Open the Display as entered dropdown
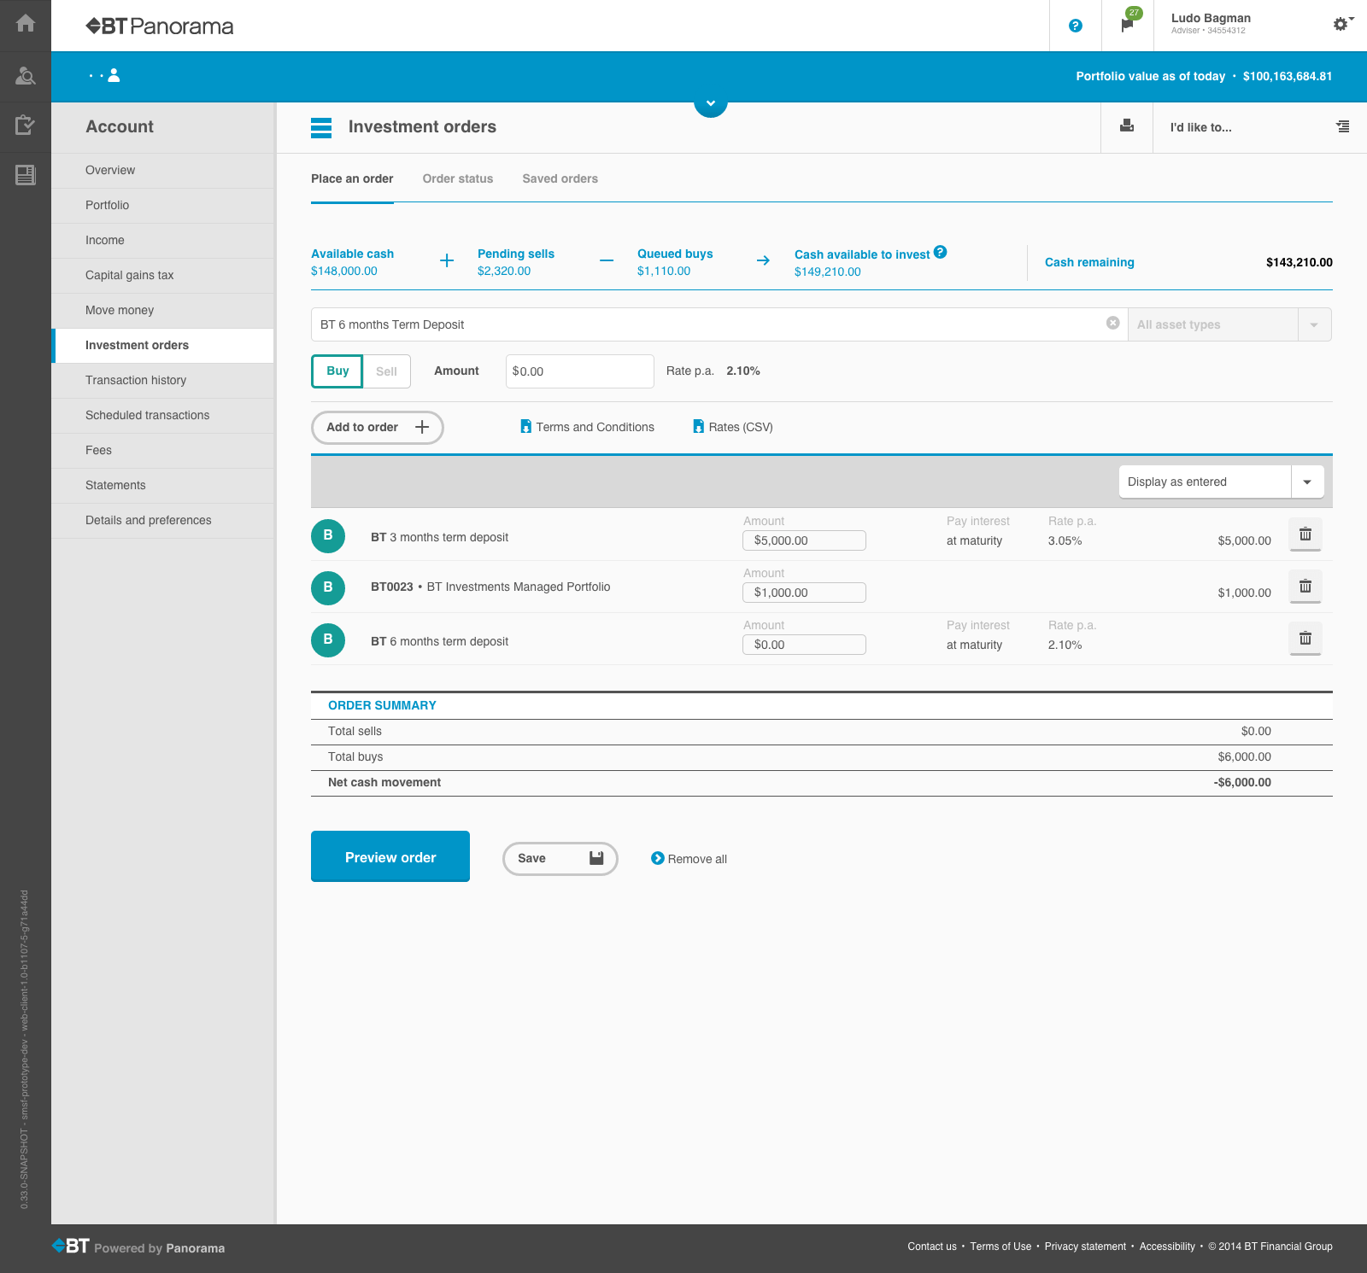The height and width of the screenshot is (1273, 1367). pyautogui.click(x=1221, y=482)
